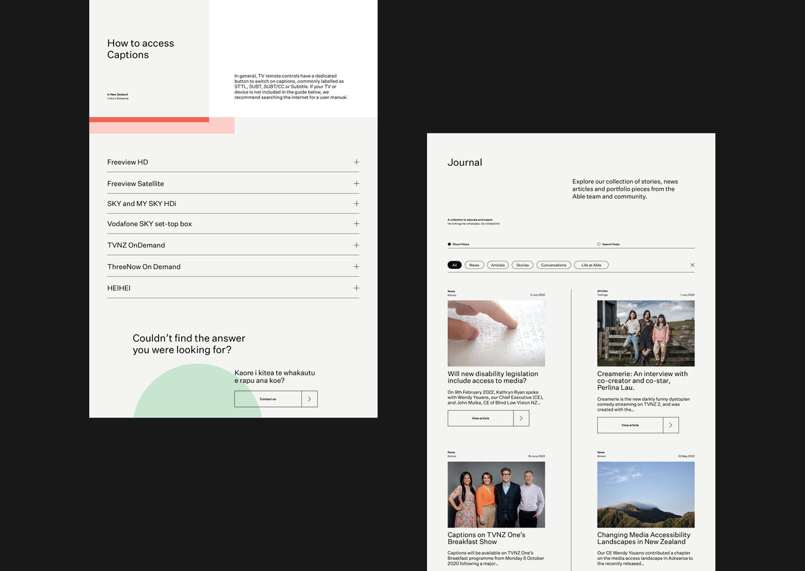Click the 1 July 2022 date label
Image resolution: width=805 pixels, height=571 pixels.
[x=688, y=295]
